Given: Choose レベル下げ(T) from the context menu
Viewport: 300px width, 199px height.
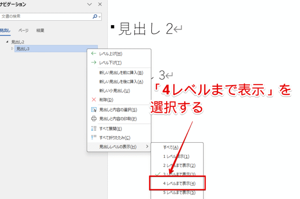Looking at the screenshot, I should 119,63.
